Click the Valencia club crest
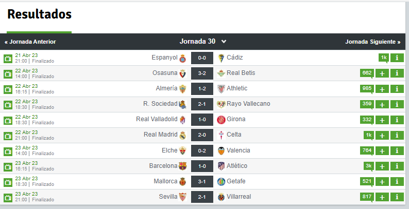The width and height of the screenshot is (409, 209). click(x=221, y=150)
